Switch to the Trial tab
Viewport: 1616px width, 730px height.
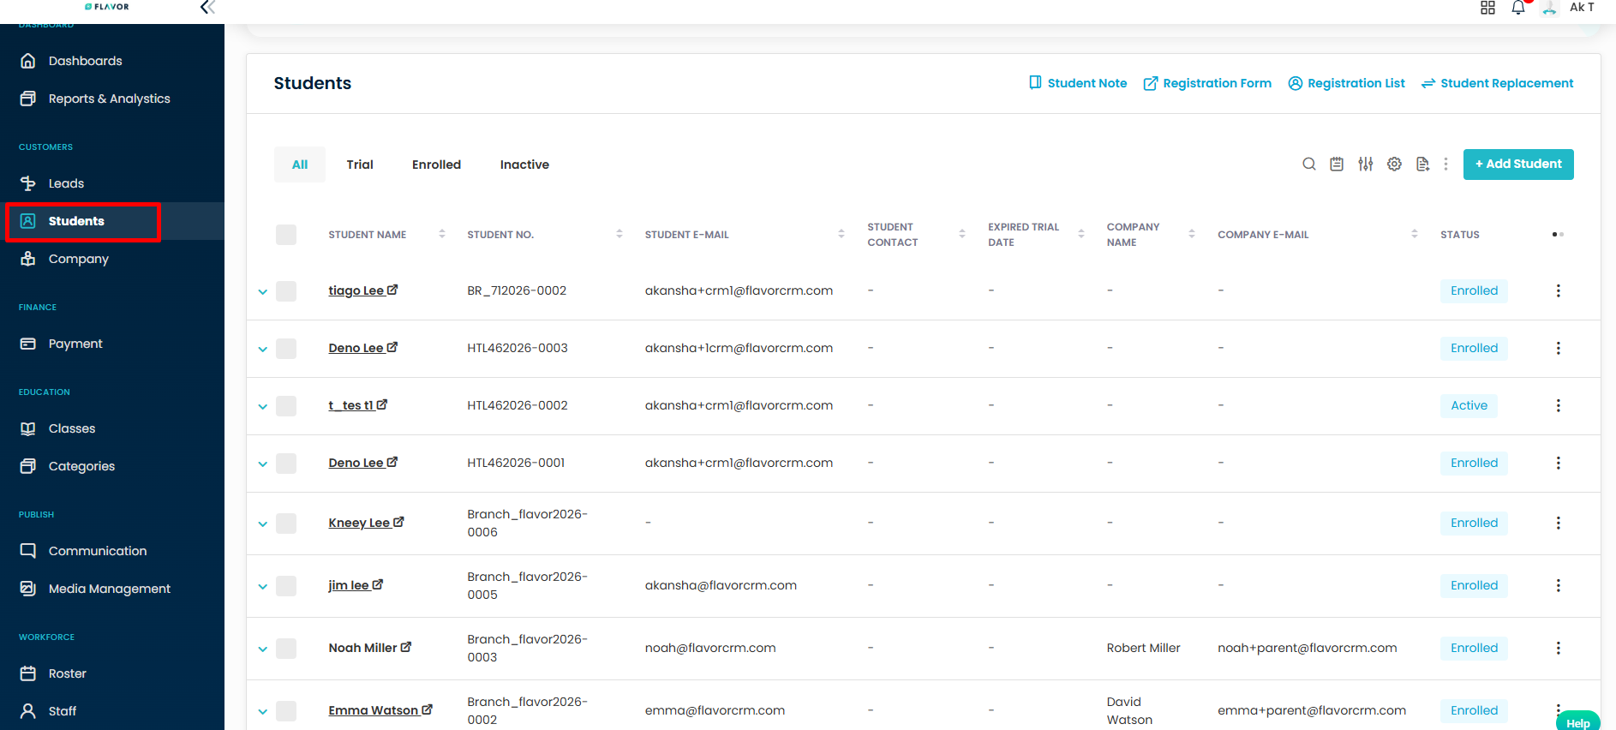pos(360,165)
